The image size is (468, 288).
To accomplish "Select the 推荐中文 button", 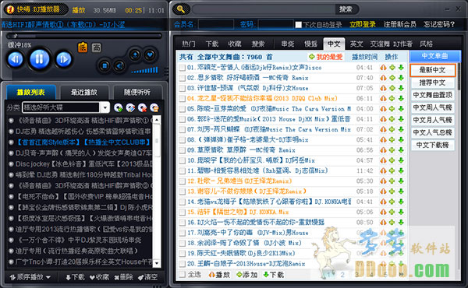I will [432, 83].
